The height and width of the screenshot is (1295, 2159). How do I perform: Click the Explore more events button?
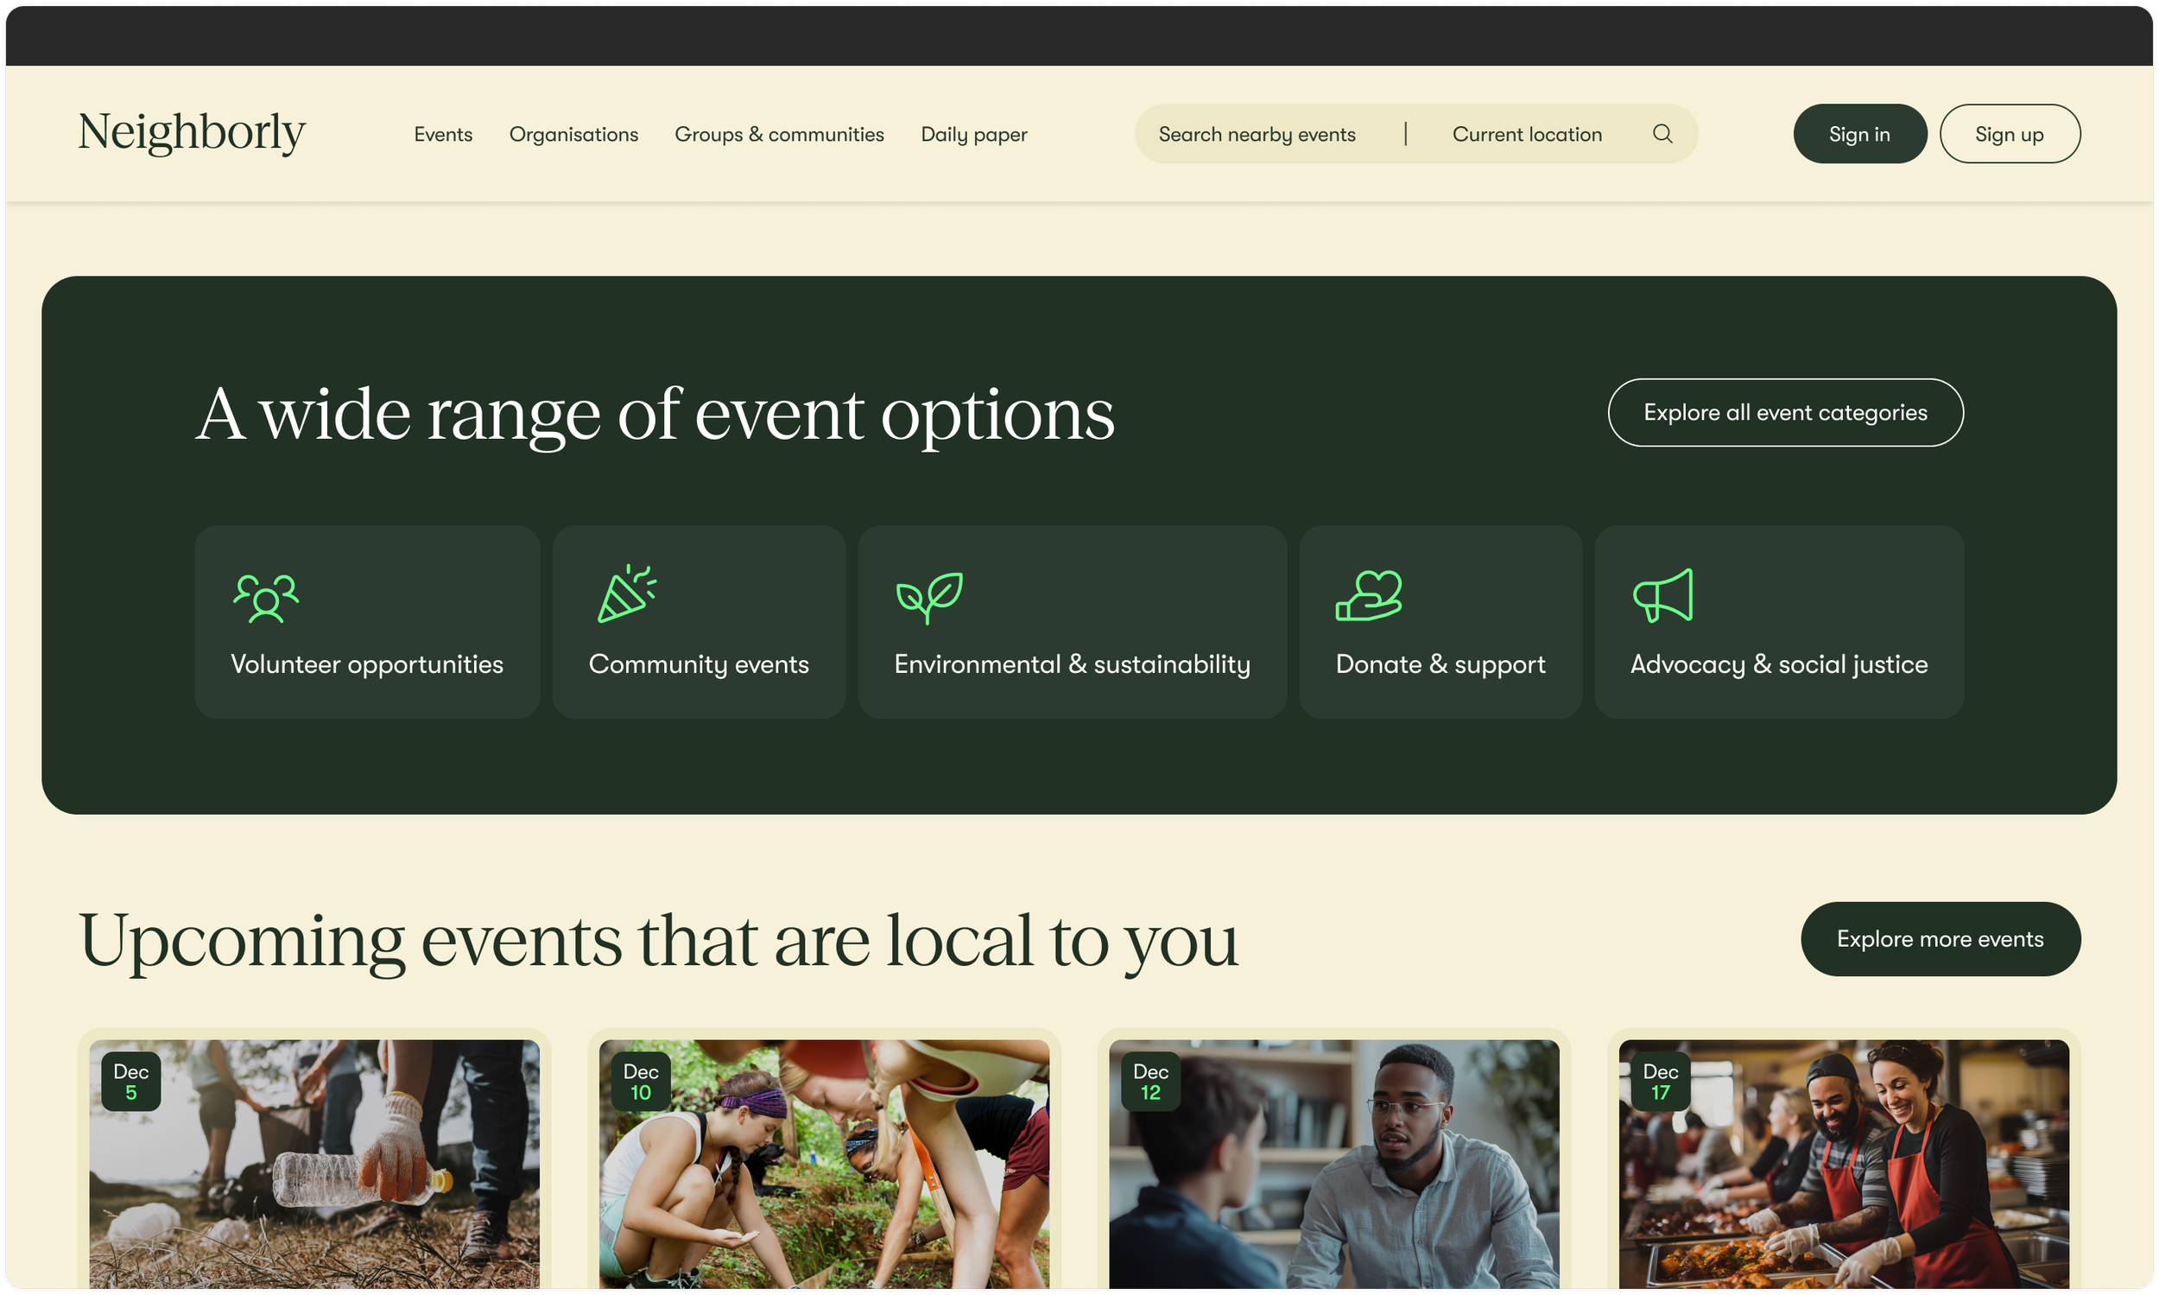tap(1940, 939)
